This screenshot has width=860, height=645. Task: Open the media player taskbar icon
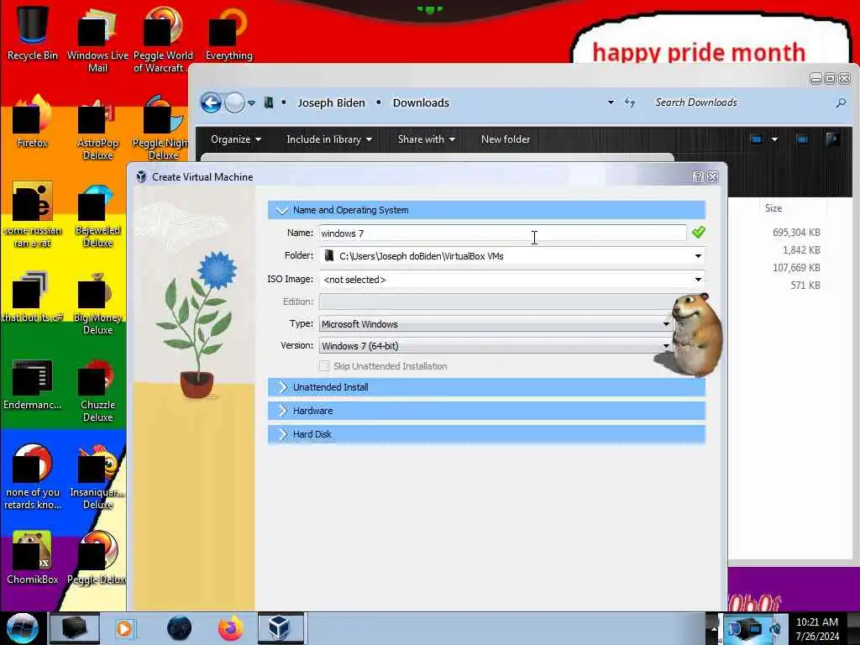124,628
